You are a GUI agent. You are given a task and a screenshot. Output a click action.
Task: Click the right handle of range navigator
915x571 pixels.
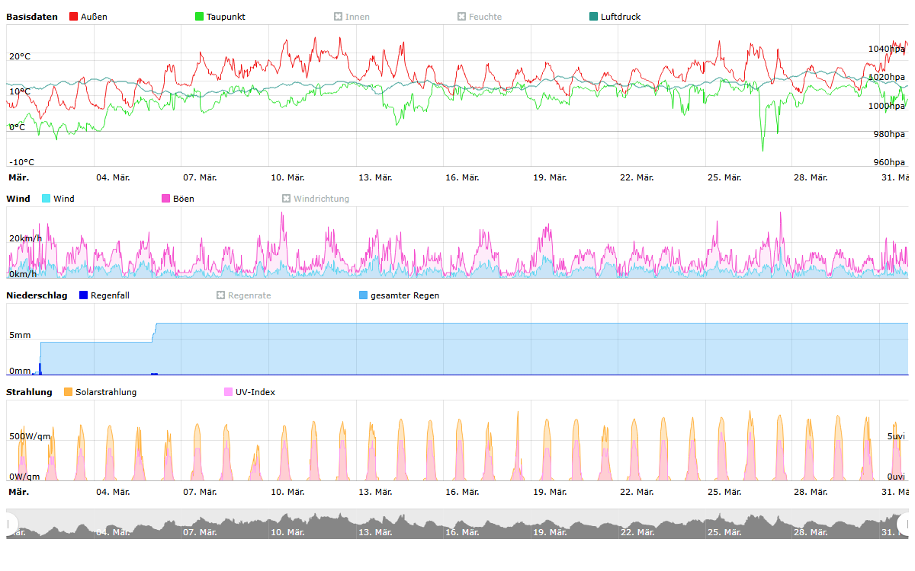point(905,524)
